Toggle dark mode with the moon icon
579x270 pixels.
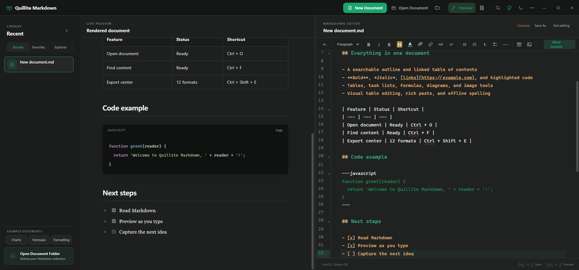click(x=521, y=8)
